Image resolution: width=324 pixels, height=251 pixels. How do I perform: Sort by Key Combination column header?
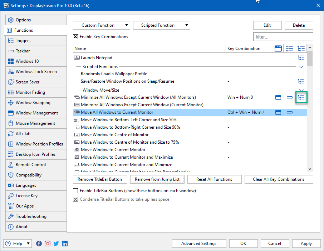(249, 48)
